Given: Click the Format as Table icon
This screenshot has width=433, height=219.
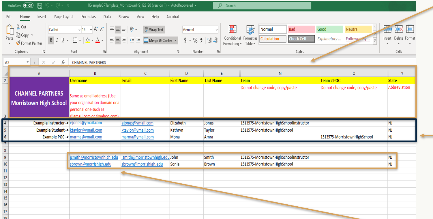Looking at the screenshot, I should [250, 30].
